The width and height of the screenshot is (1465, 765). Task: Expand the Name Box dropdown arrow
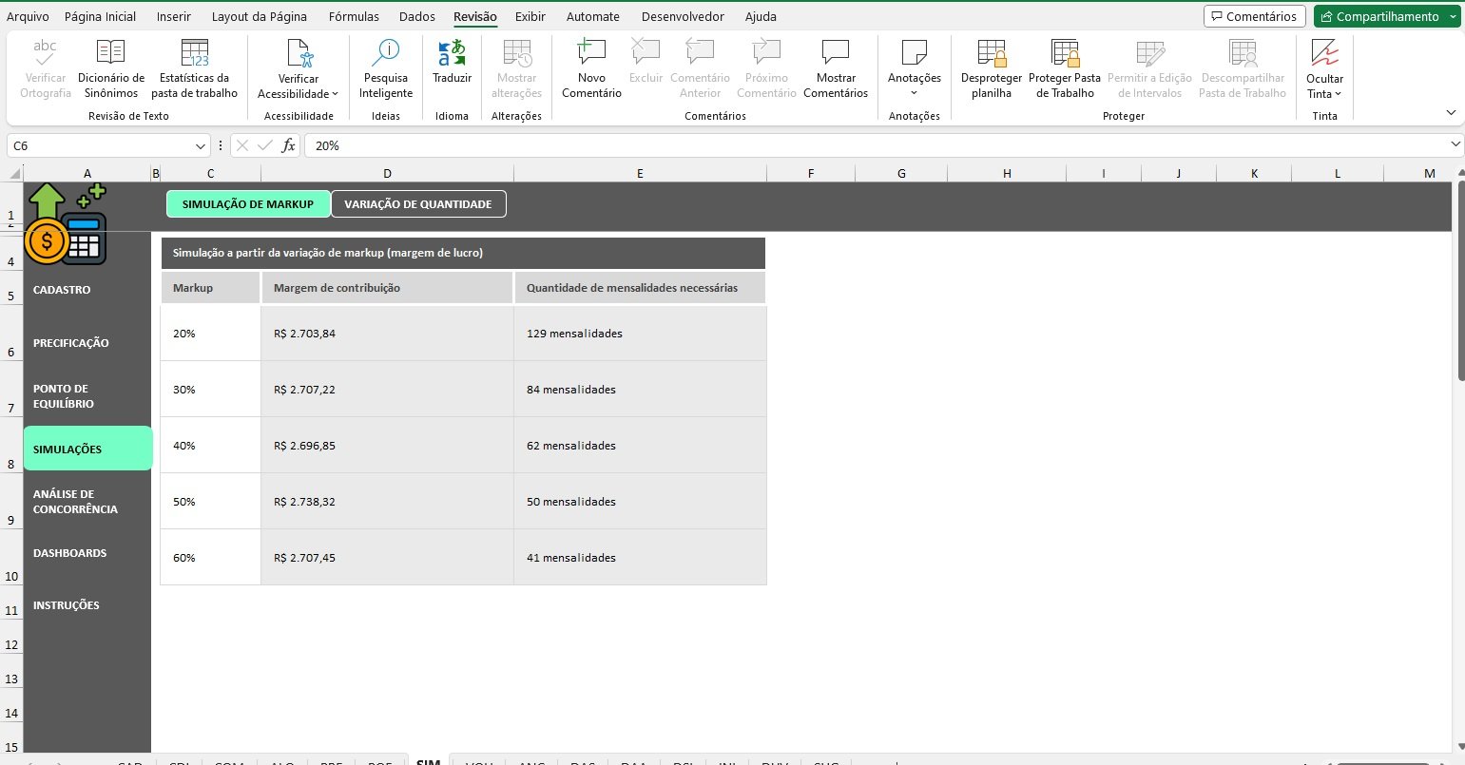point(201,146)
